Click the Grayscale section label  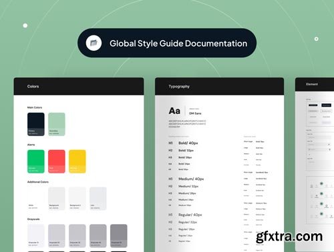click(x=33, y=219)
